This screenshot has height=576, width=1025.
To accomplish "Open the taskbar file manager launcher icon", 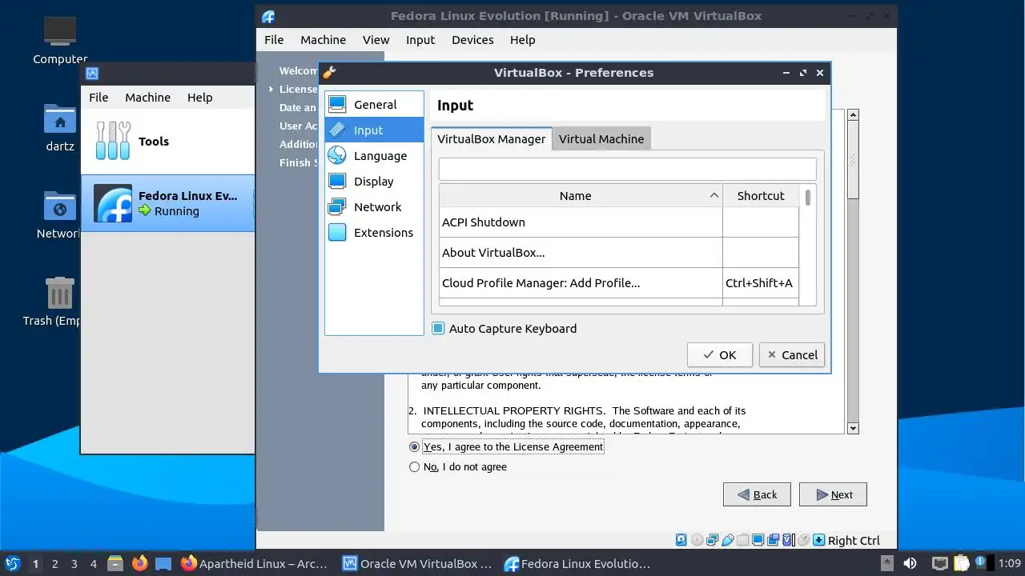I will 115,563.
